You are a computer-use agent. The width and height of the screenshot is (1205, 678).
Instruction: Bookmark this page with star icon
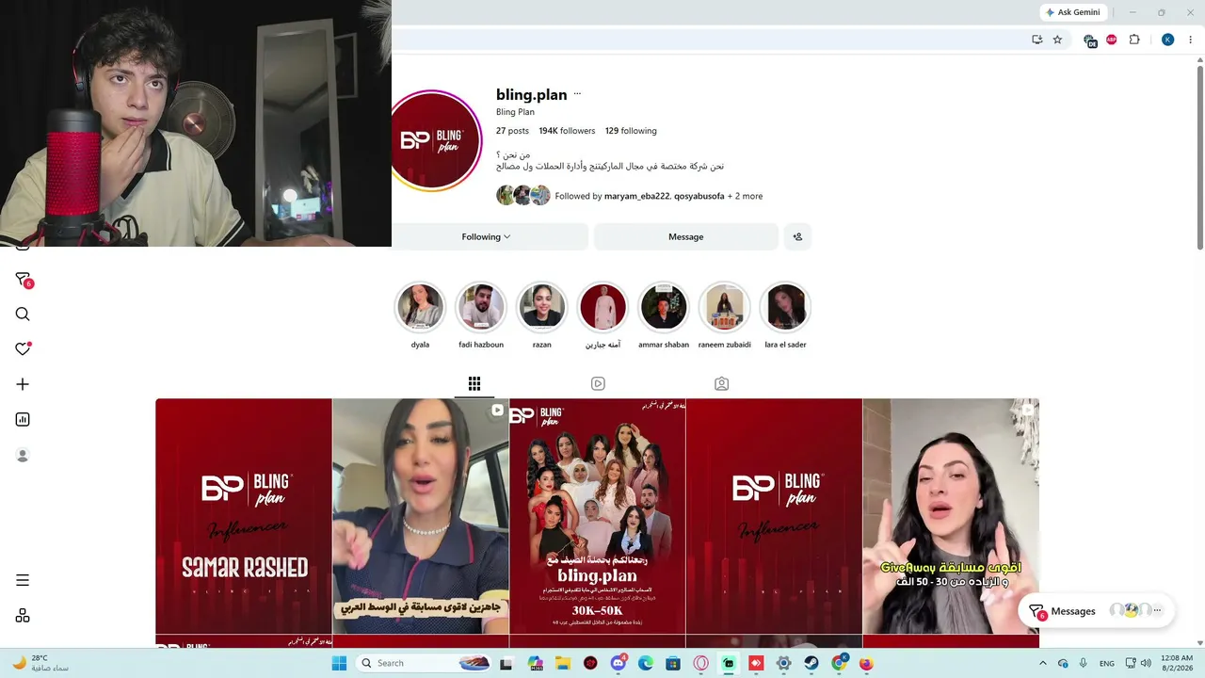(1057, 40)
